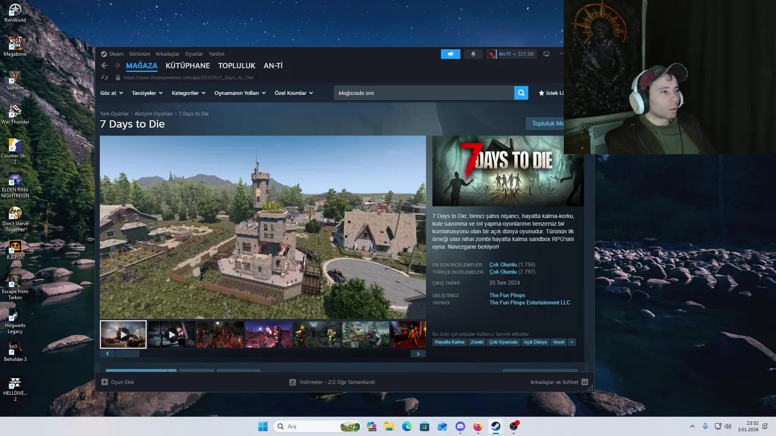Open the An-Ti profile avatar

pyautogui.click(x=492, y=54)
